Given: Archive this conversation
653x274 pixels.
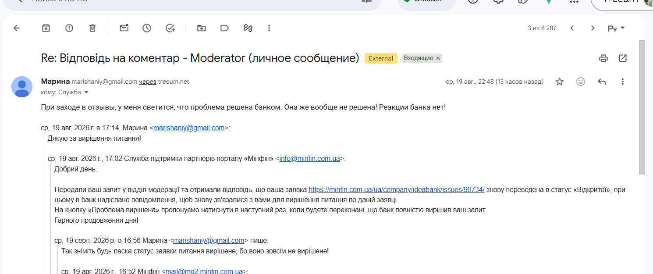Looking at the screenshot, I should pyautogui.click(x=46, y=28).
